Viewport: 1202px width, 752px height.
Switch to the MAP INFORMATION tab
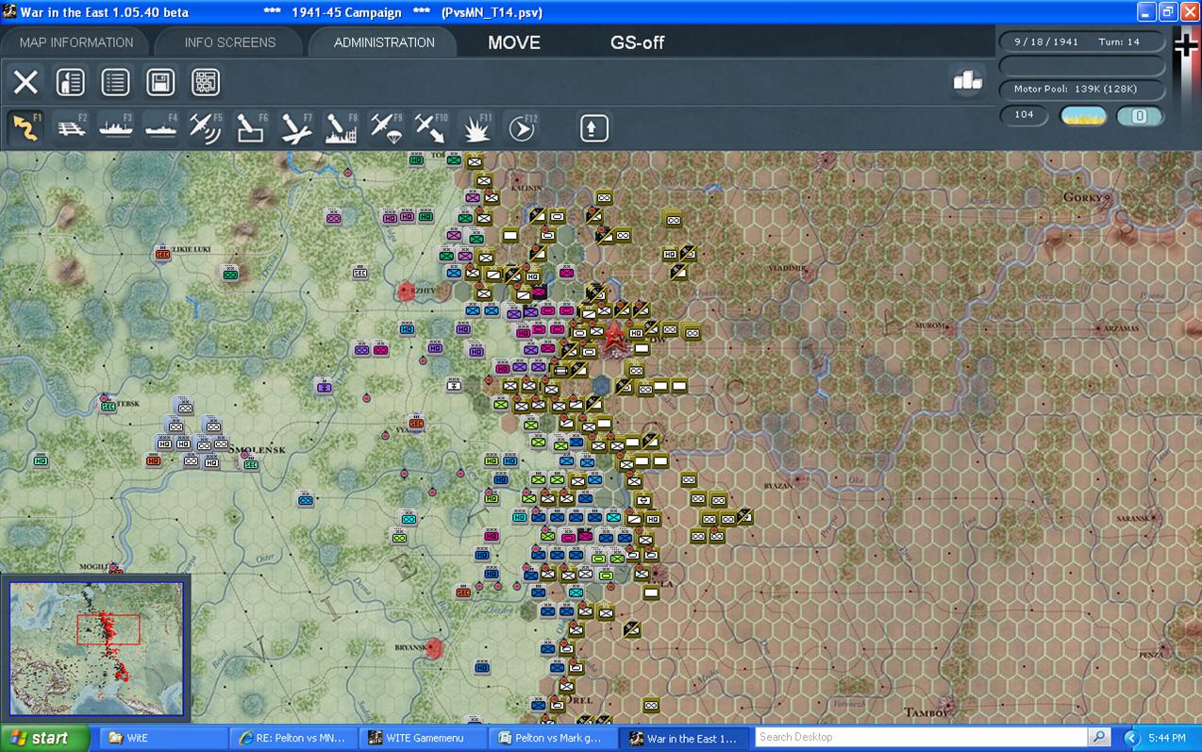(76, 42)
